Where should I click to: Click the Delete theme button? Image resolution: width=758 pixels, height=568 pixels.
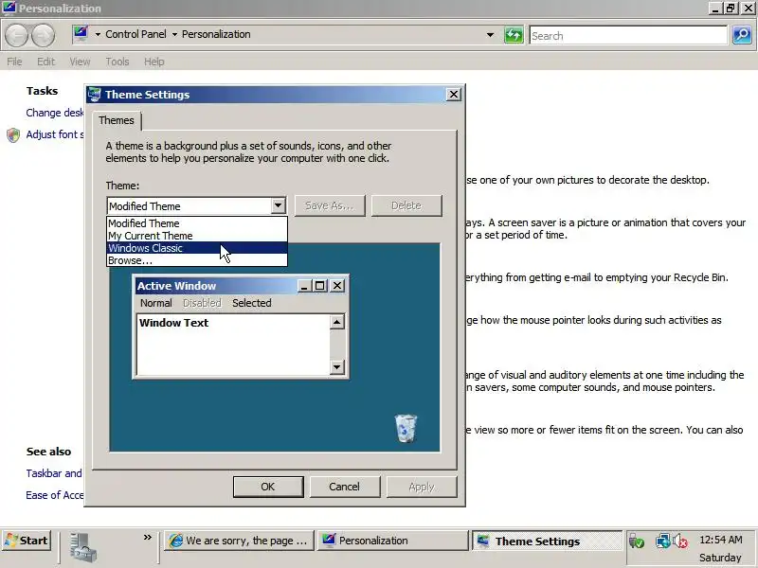pyautogui.click(x=406, y=205)
